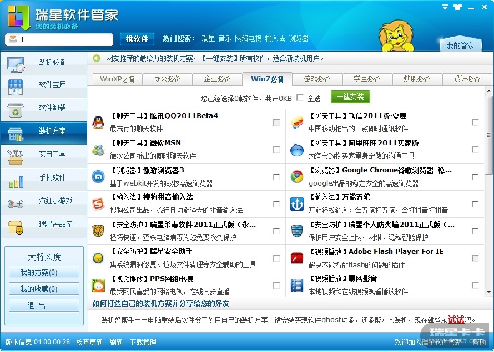Click the 搜狗拼音输入法 icon
This screenshot has width=494, height=352.
[x=98, y=204]
